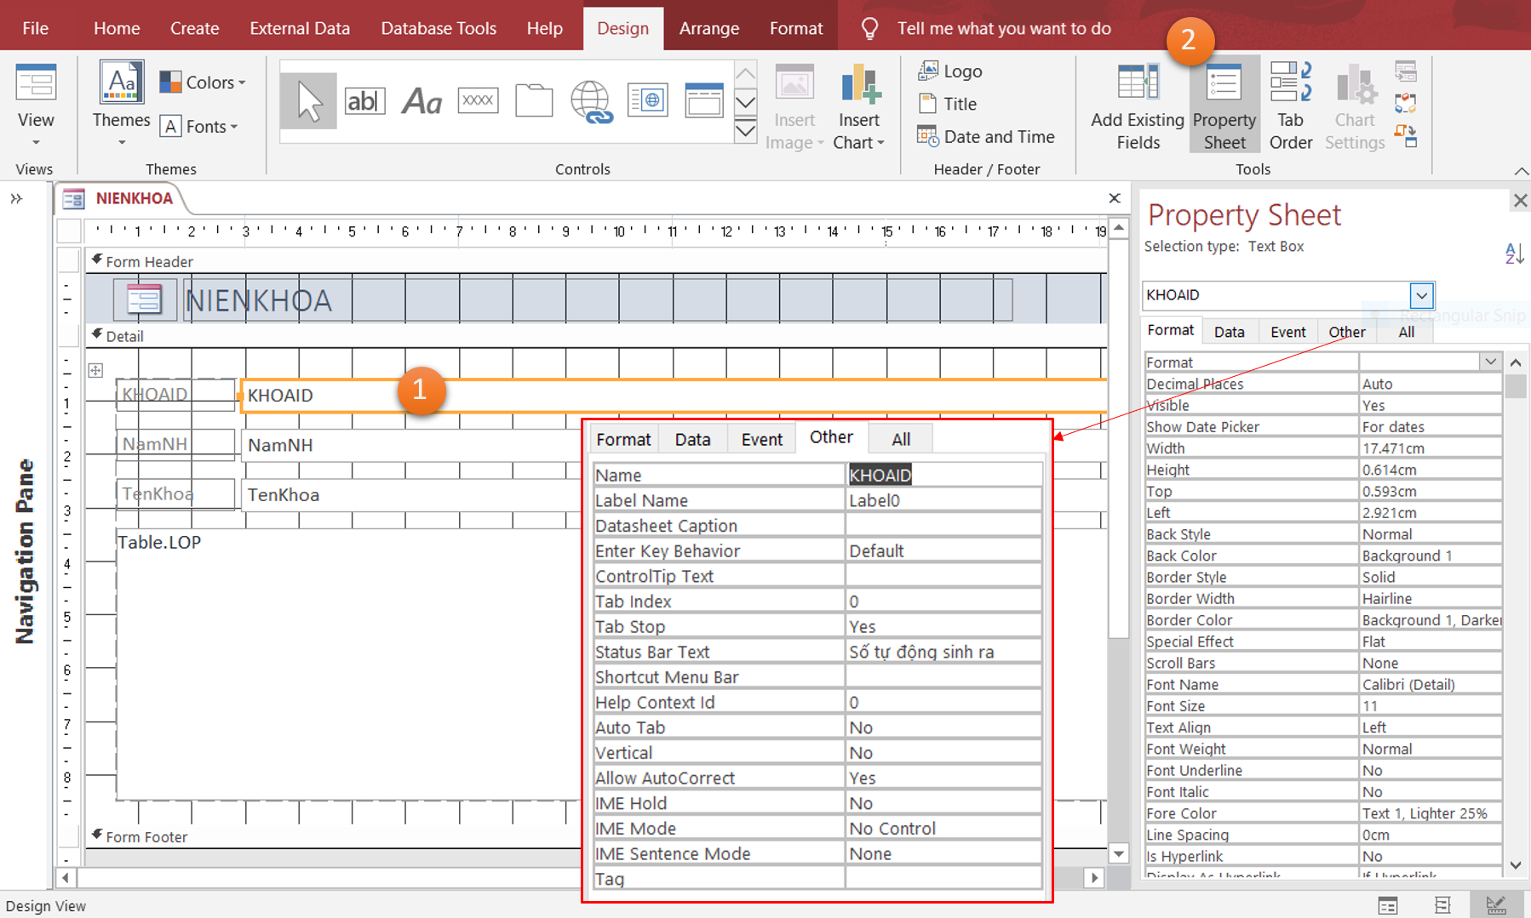Open the Data tab in Property Sheet
Screen dimensions: 1531x918
[1229, 332]
